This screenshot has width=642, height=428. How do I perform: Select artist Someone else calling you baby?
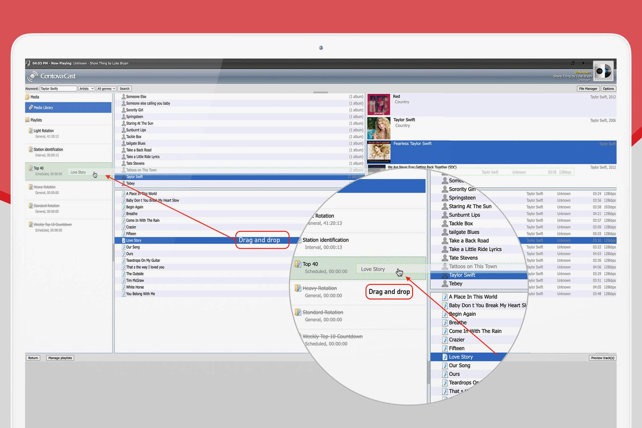[148, 103]
